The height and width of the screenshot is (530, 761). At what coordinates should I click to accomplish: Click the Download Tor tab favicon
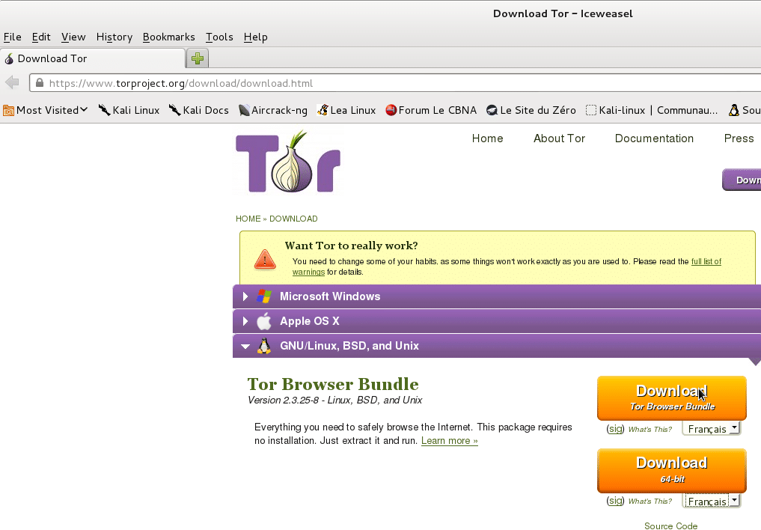(9, 58)
